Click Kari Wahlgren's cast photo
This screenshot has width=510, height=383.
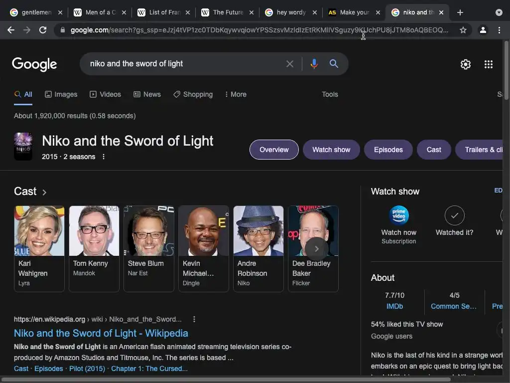(x=39, y=231)
